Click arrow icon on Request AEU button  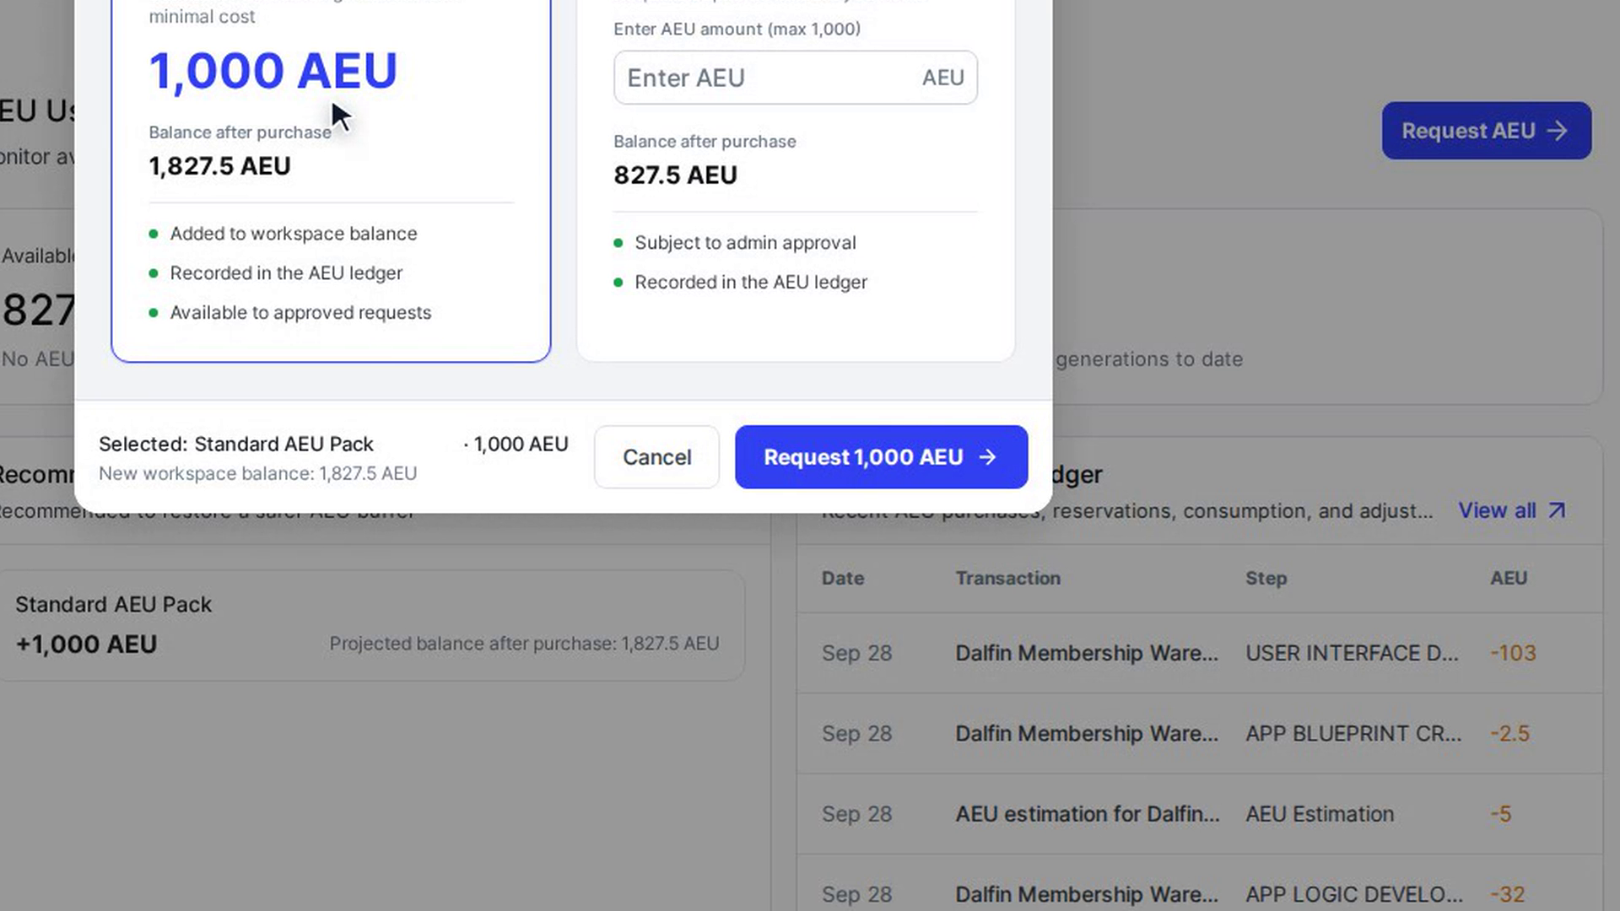click(1557, 131)
